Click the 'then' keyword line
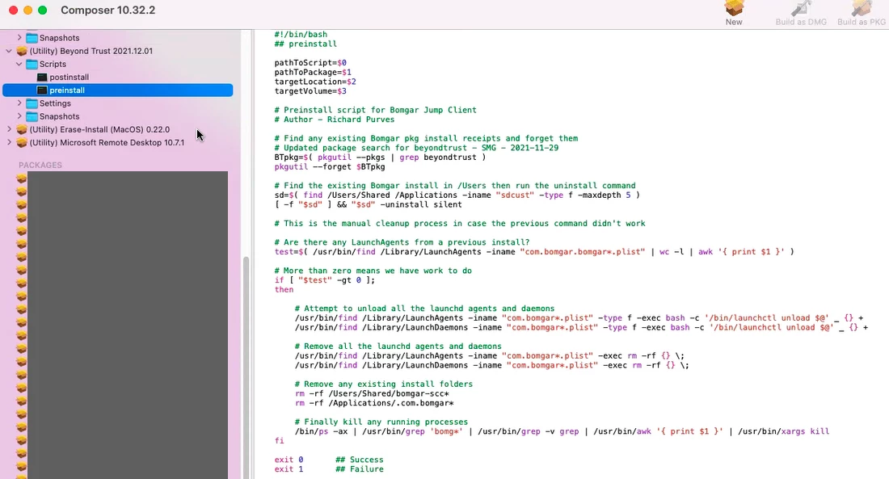Screen dimensions: 889x479 [x=284, y=289]
